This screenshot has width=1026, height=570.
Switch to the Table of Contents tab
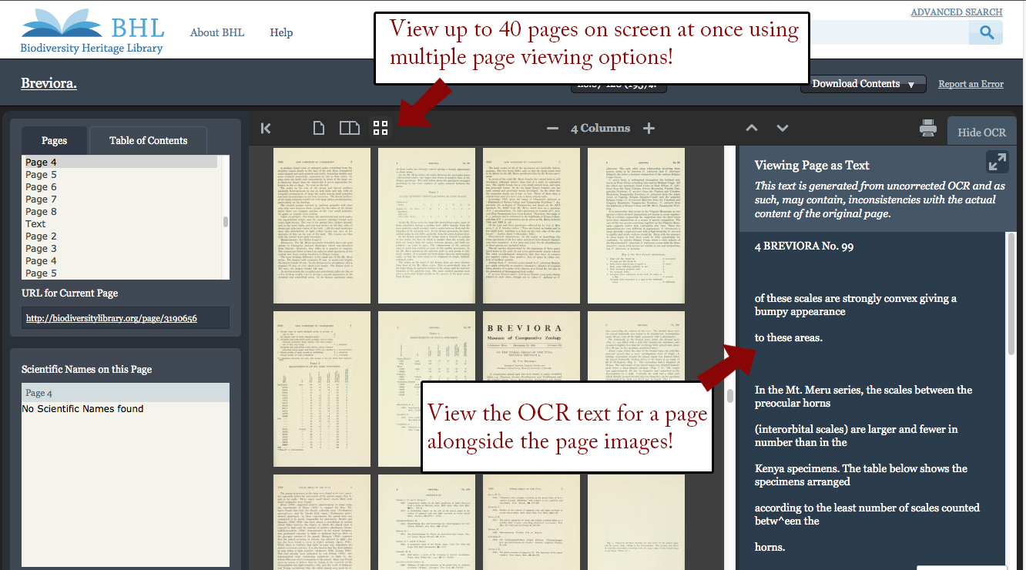[x=148, y=140]
